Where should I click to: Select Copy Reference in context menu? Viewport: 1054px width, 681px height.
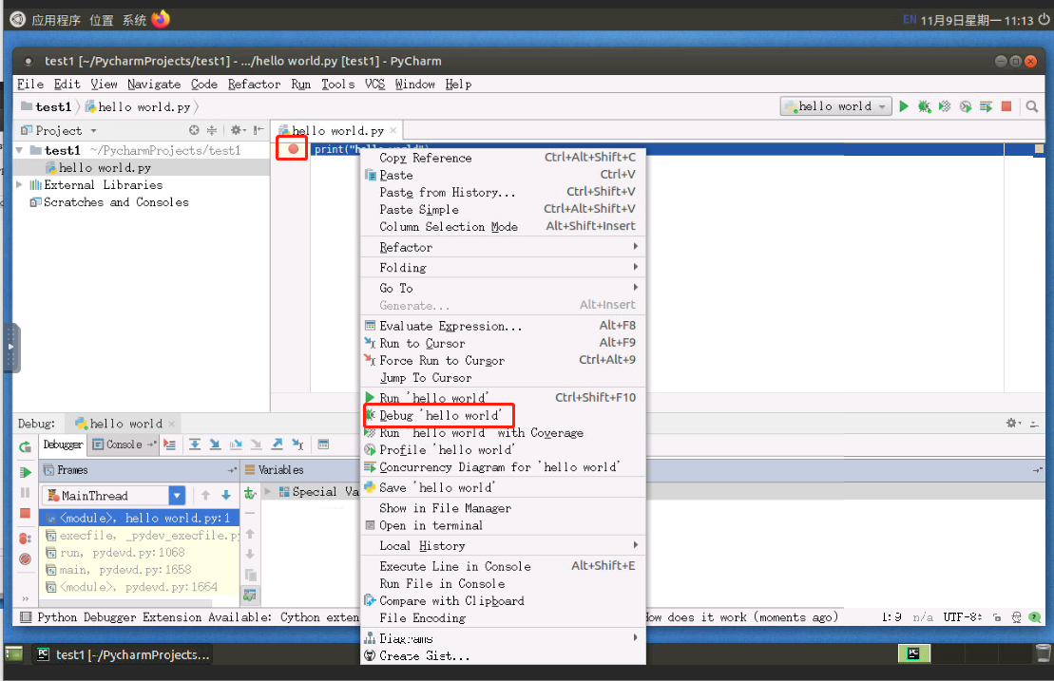pyautogui.click(x=503, y=157)
